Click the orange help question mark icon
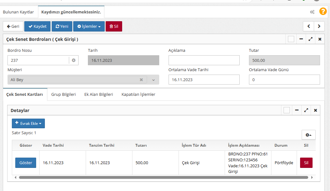The image size is (330, 191). [x=323, y=12]
